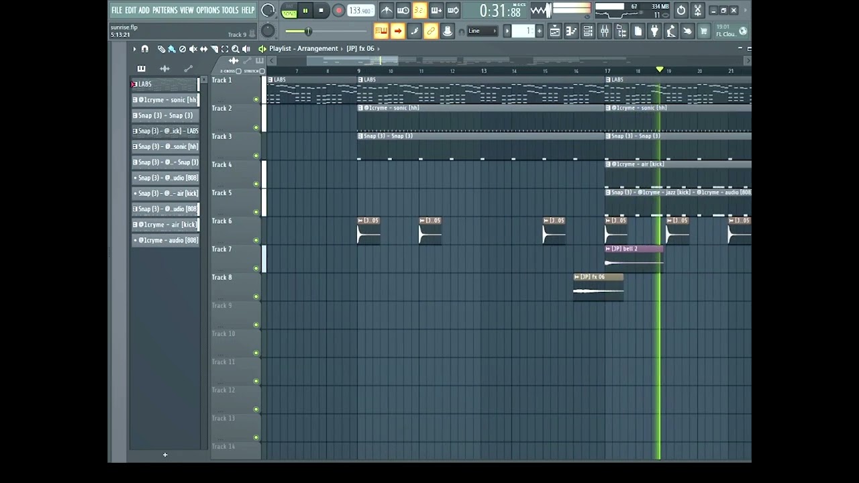
Task: Open the Touch controller
Action: (x=687, y=31)
